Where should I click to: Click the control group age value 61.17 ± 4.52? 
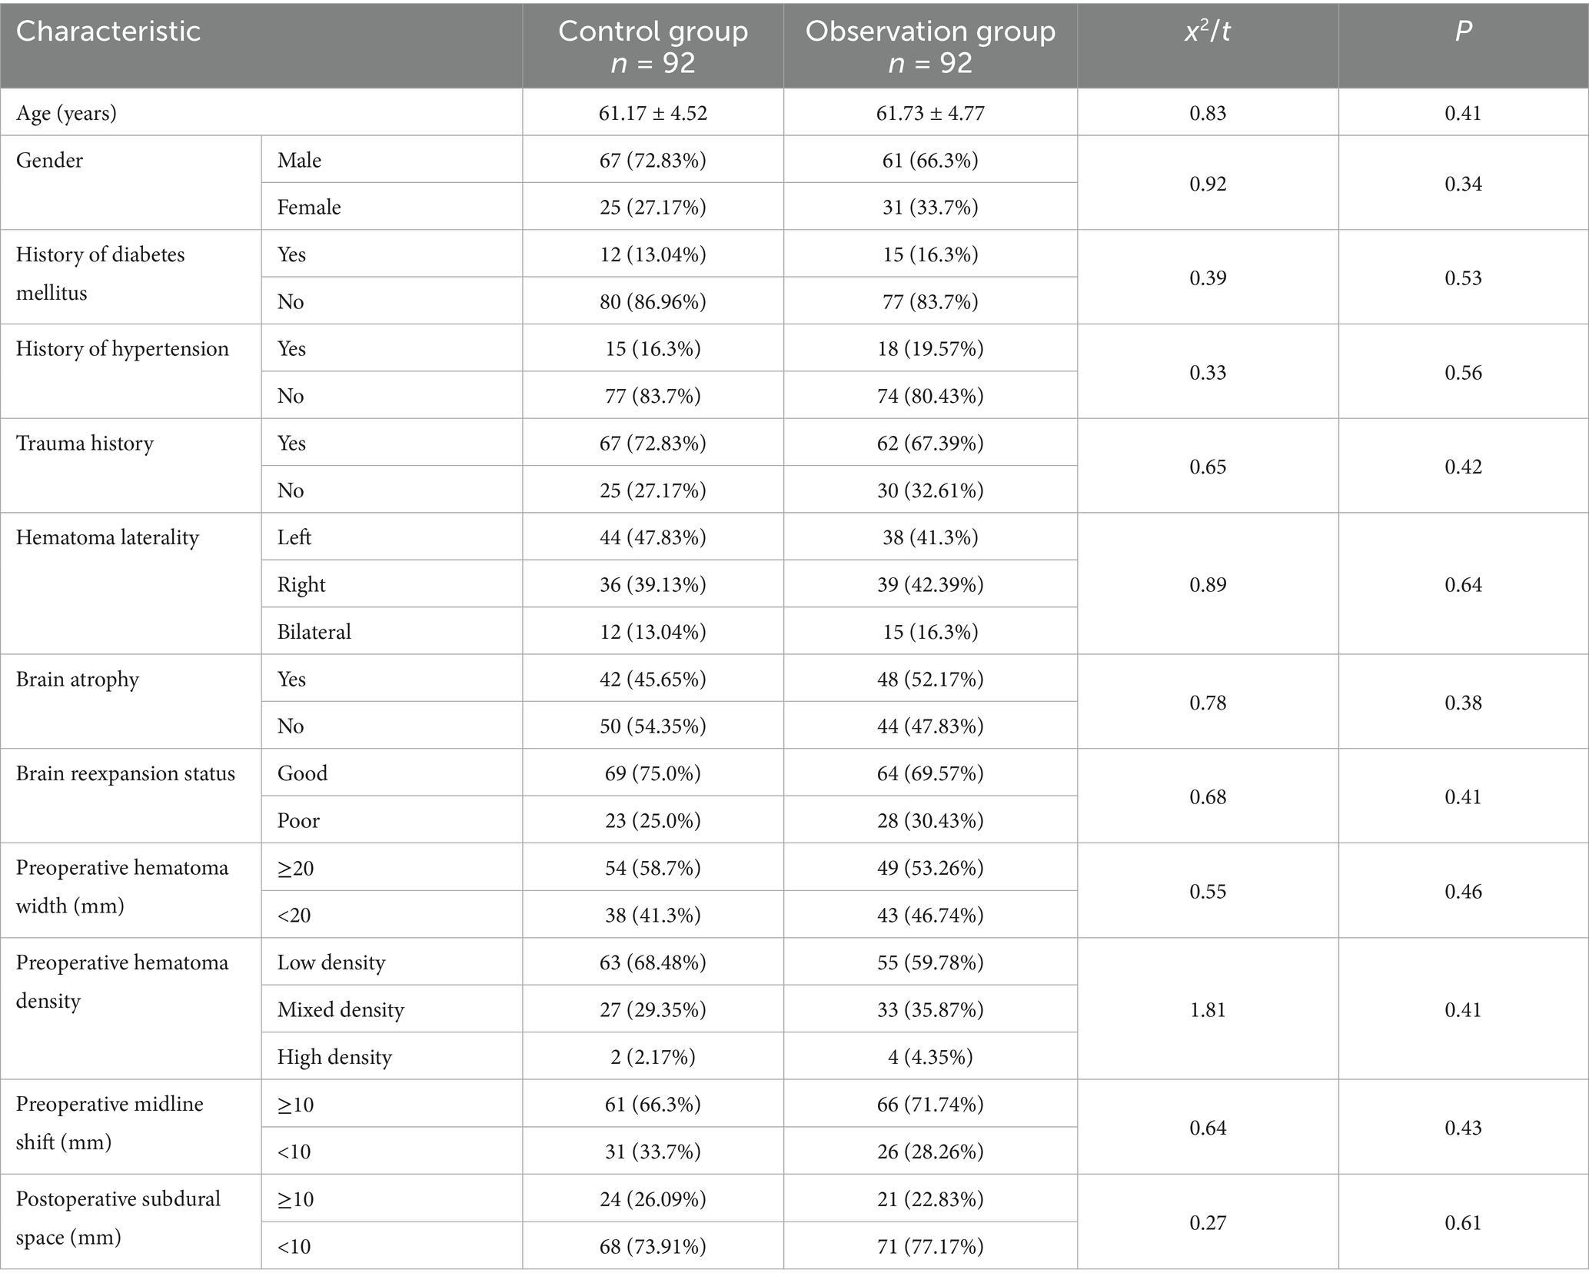[653, 113]
